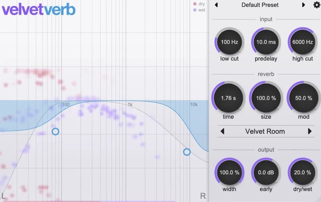Click the early knob showing 0.0 dB
This screenshot has width=321, height=202.
tap(266, 172)
